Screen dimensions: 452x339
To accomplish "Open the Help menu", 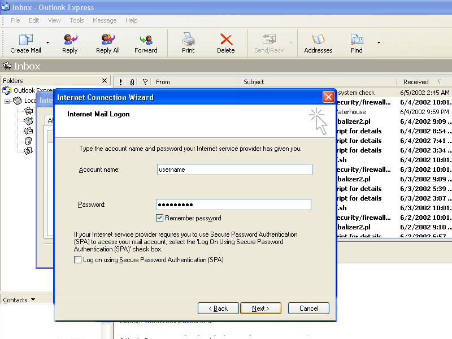I will (131, 20).
